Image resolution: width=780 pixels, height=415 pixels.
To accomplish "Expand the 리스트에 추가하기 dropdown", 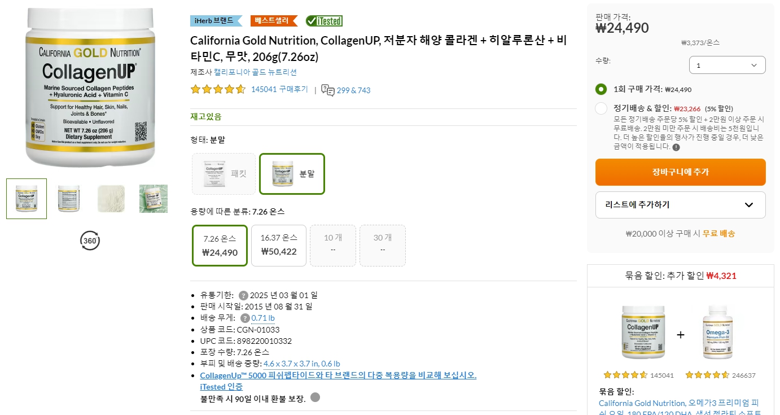I will click(680, 205).
